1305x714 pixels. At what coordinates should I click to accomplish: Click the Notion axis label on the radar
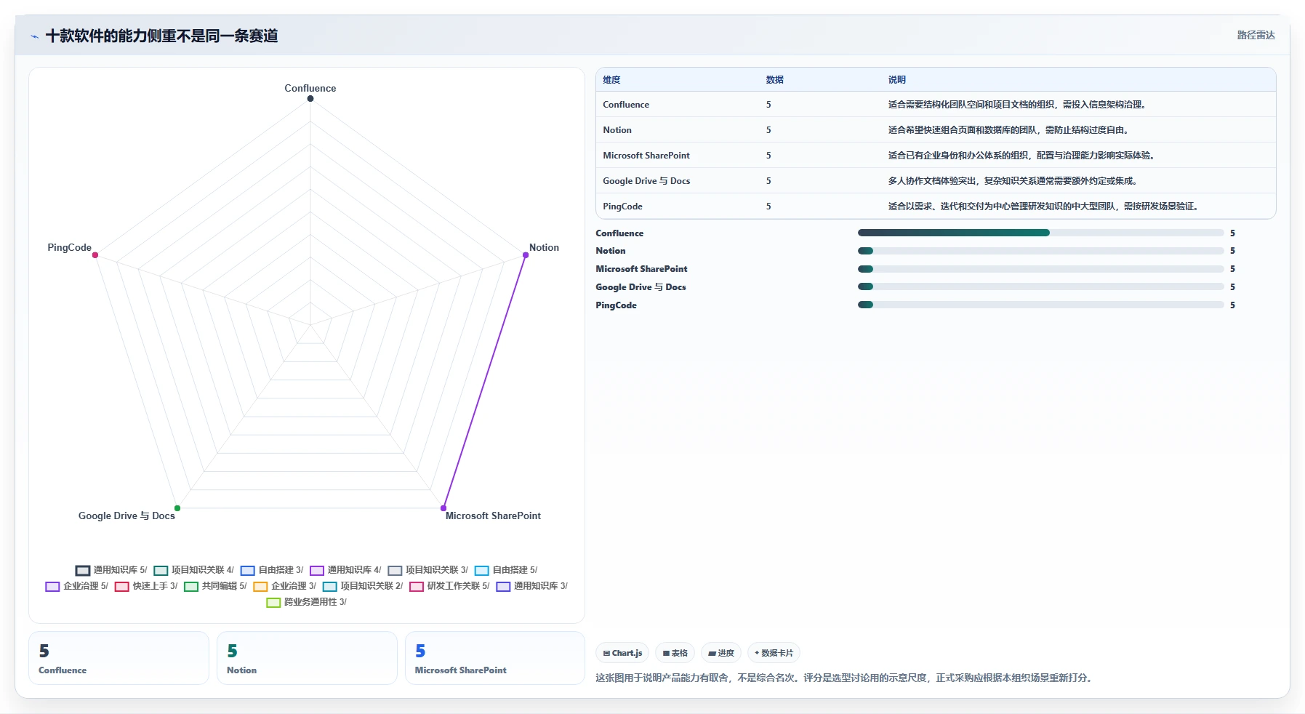pyautogui.click(x=544, y=247)
